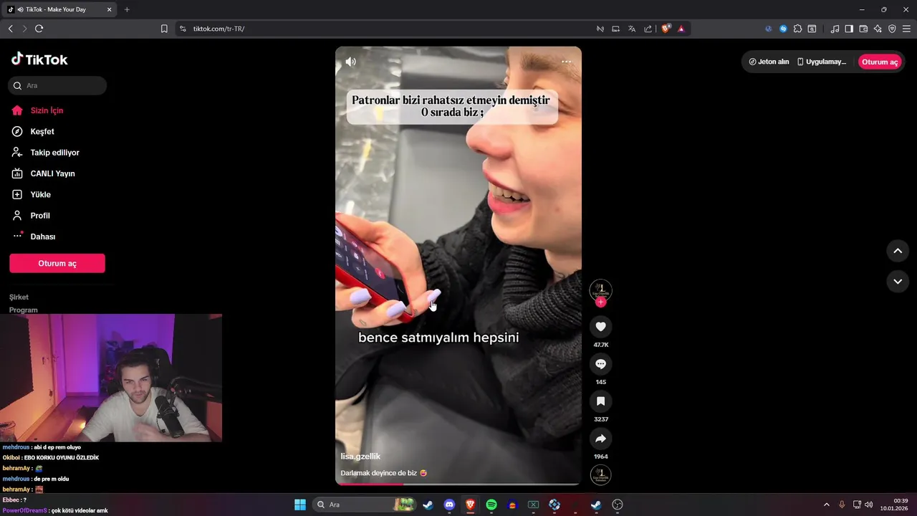Screen dimensions: 917x516
Task: Share the video with the arrow icon
Action: pyautogui.click(x=600, y=439)
